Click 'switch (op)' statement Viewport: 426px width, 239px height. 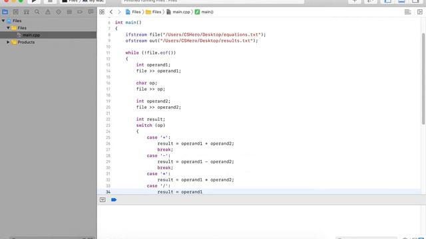pos(150,125)
